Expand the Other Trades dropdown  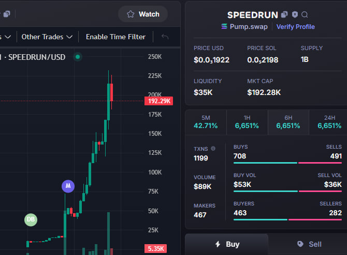pyautogui.click(x=47, y=37)
